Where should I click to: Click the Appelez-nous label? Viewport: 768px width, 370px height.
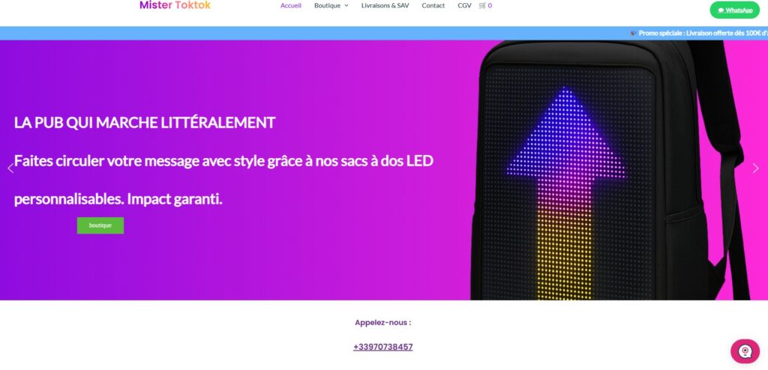[x=383, y=323]
